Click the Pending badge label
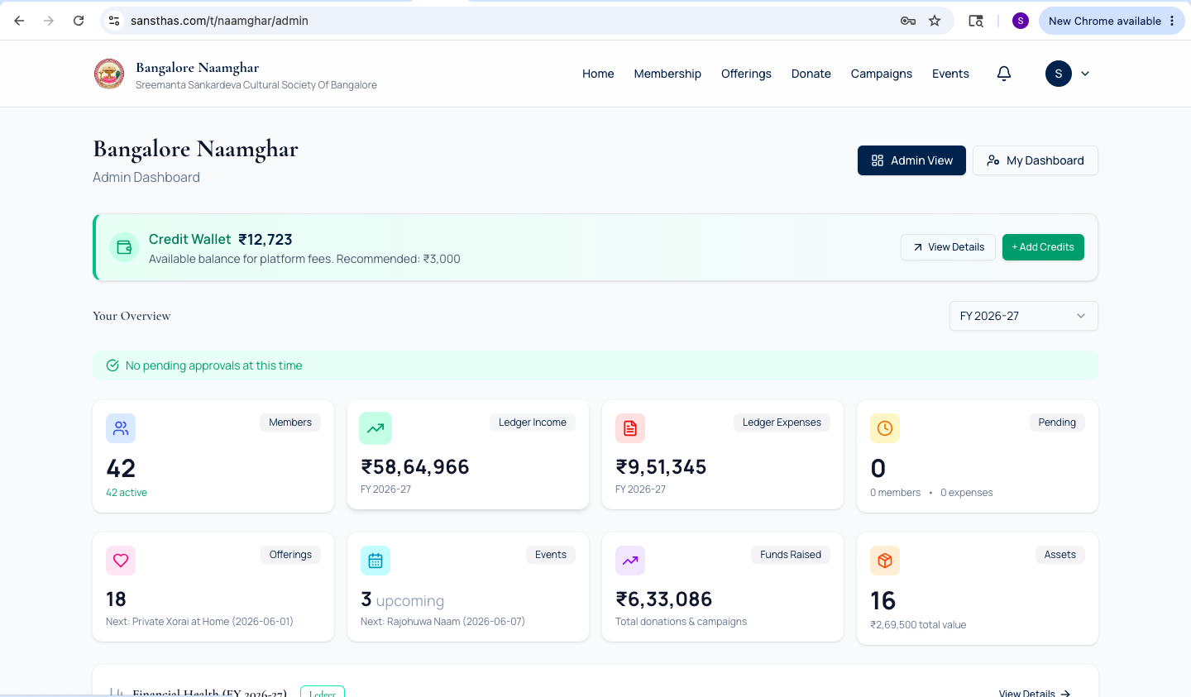This screenshot has width=1191, height=697. click(x=1057, y=422)
